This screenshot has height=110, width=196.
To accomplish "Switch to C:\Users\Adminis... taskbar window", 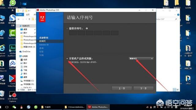I will point(75,107).
